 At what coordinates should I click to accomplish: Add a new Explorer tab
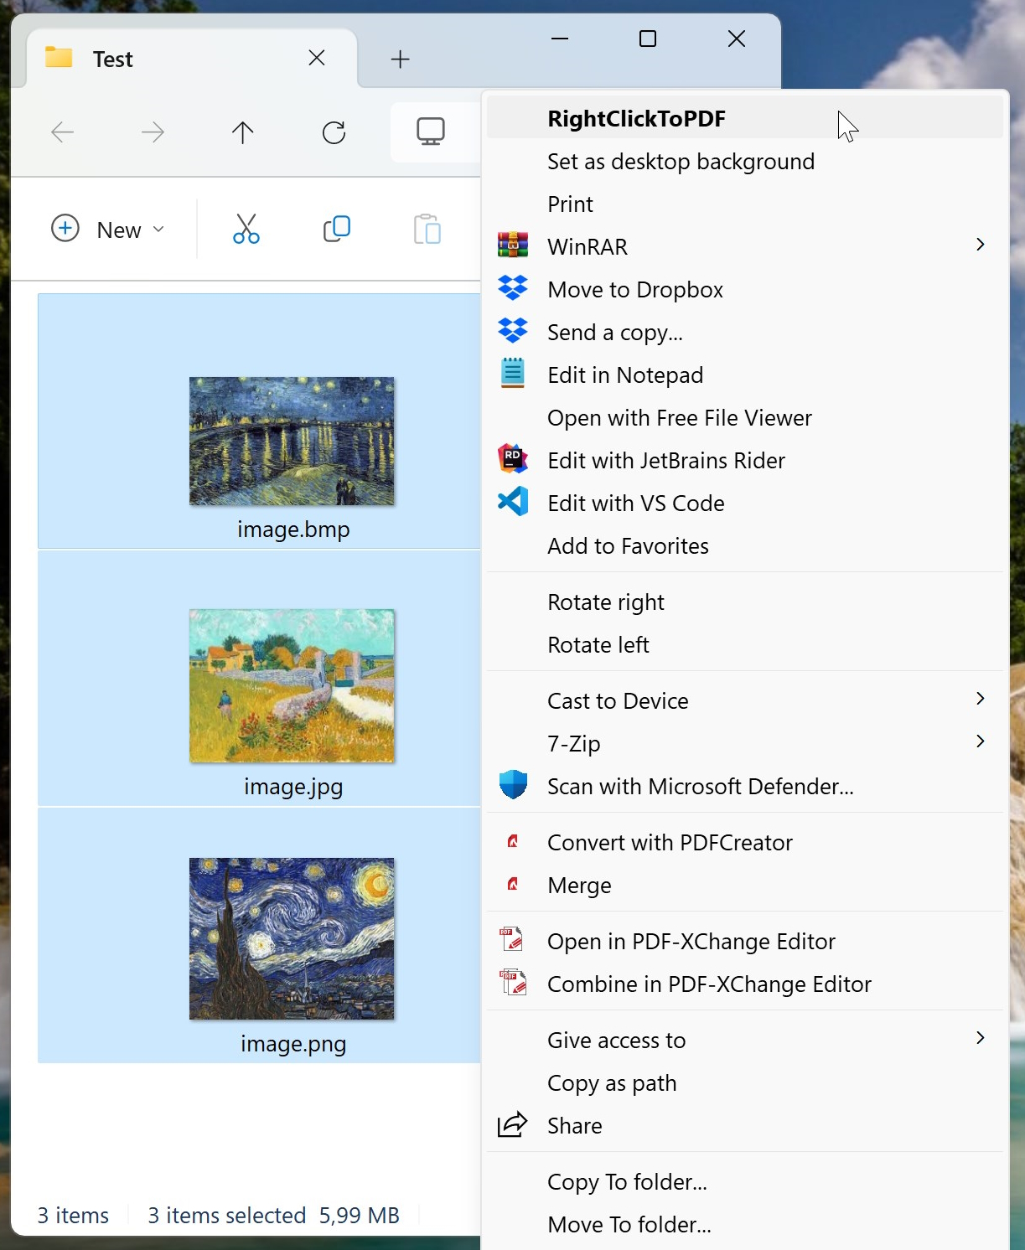(401, 59)
